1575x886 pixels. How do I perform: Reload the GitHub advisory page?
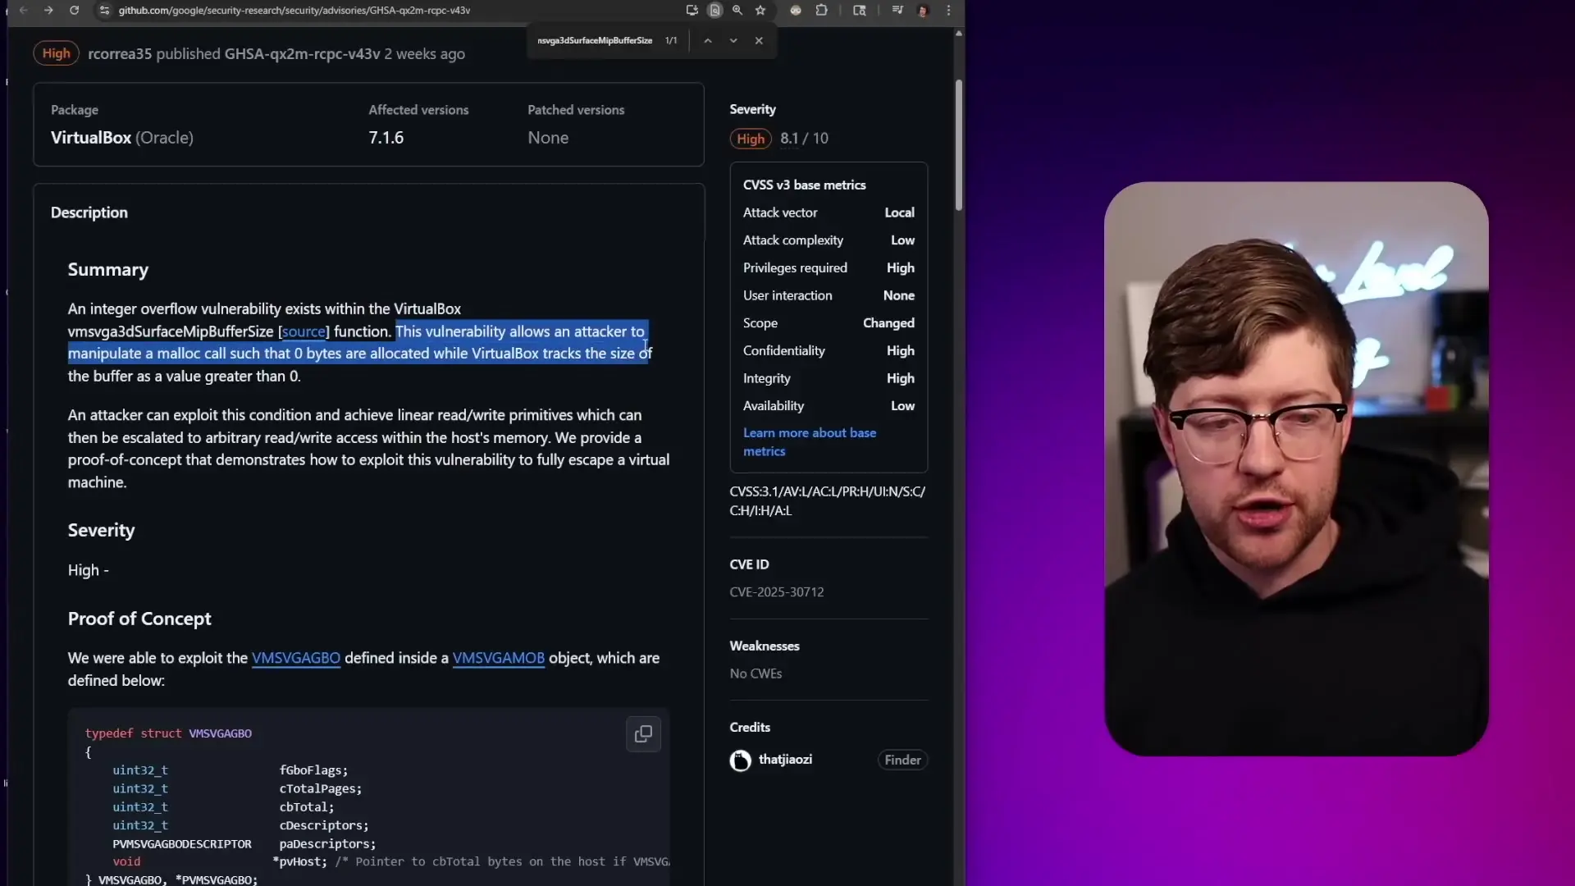tap(75, 10)
